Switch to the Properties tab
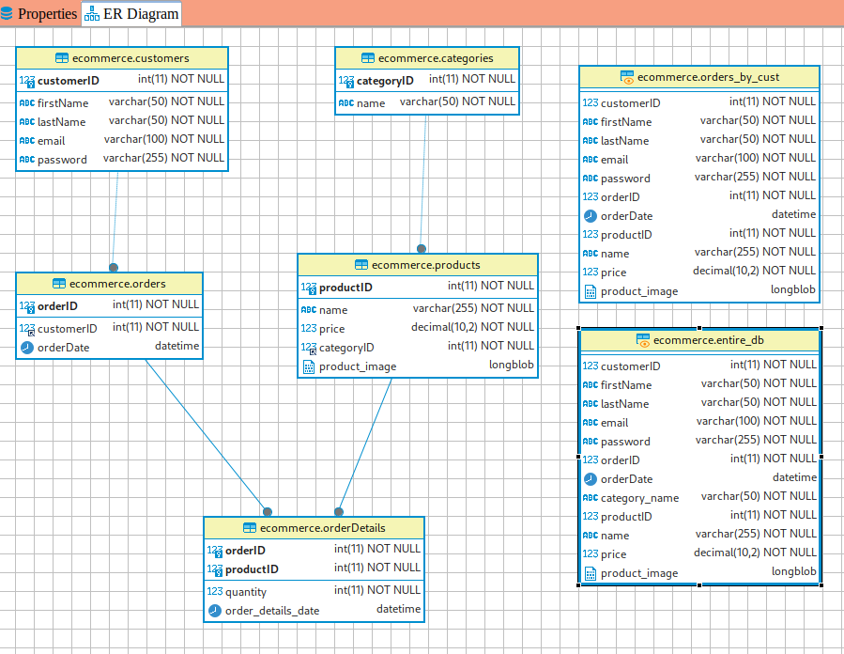The height and width of the screenshot is (654, 844). tap(38, 14)
